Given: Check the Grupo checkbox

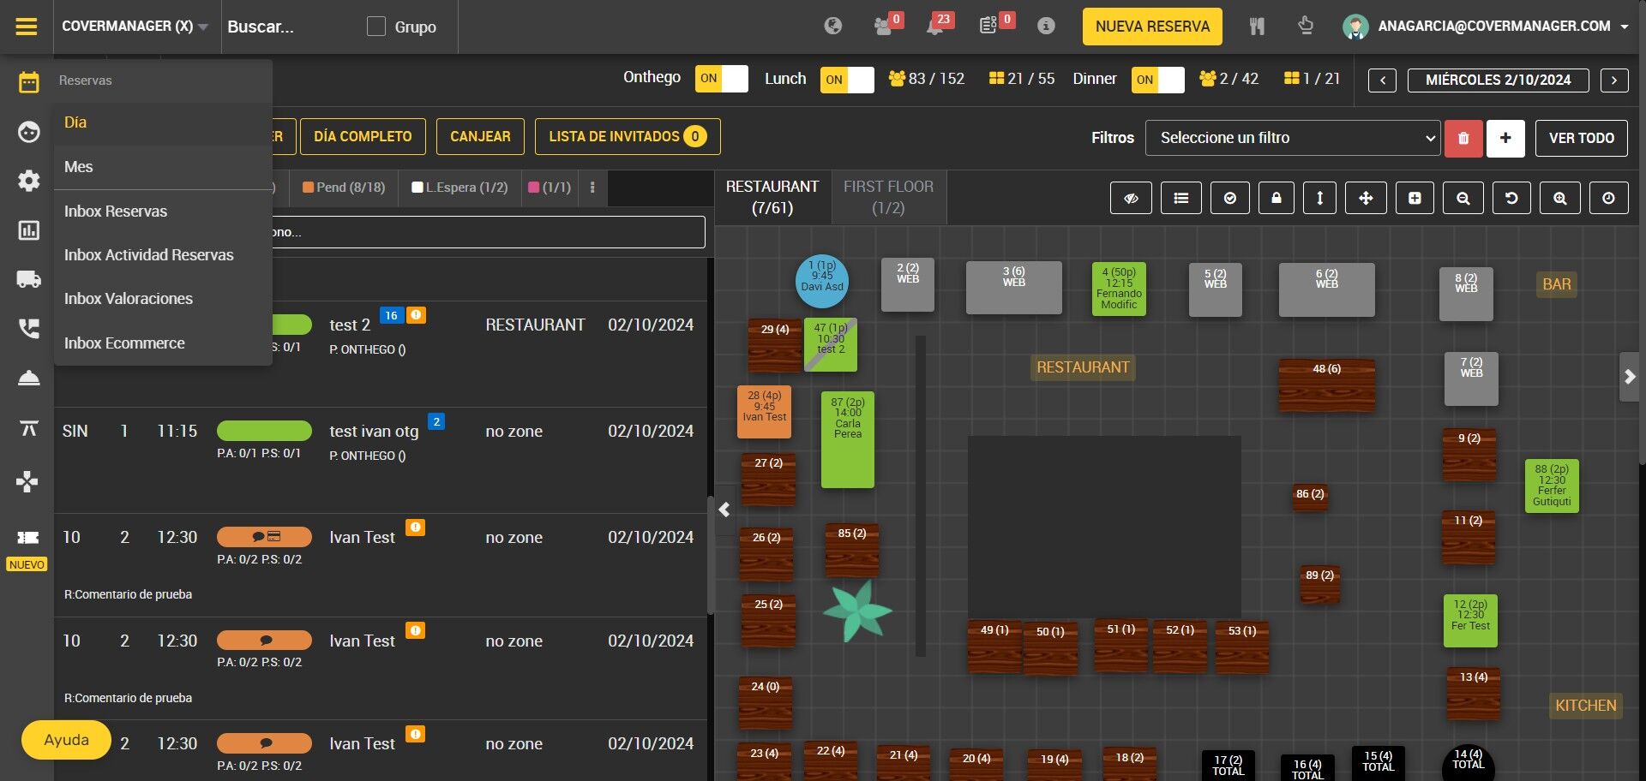Looking at the screenshot, I should point(375,27).
